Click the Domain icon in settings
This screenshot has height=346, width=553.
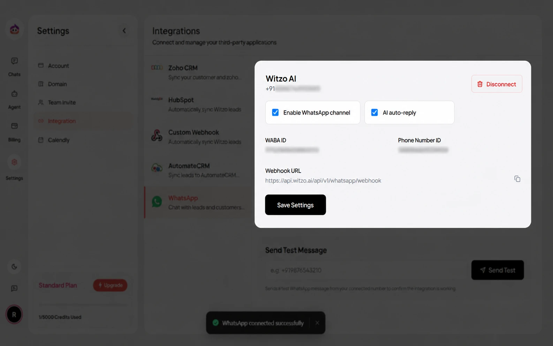click(x=41, y=84)
